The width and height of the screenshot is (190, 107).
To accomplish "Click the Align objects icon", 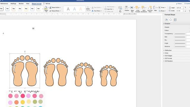I will pos(155,8).
